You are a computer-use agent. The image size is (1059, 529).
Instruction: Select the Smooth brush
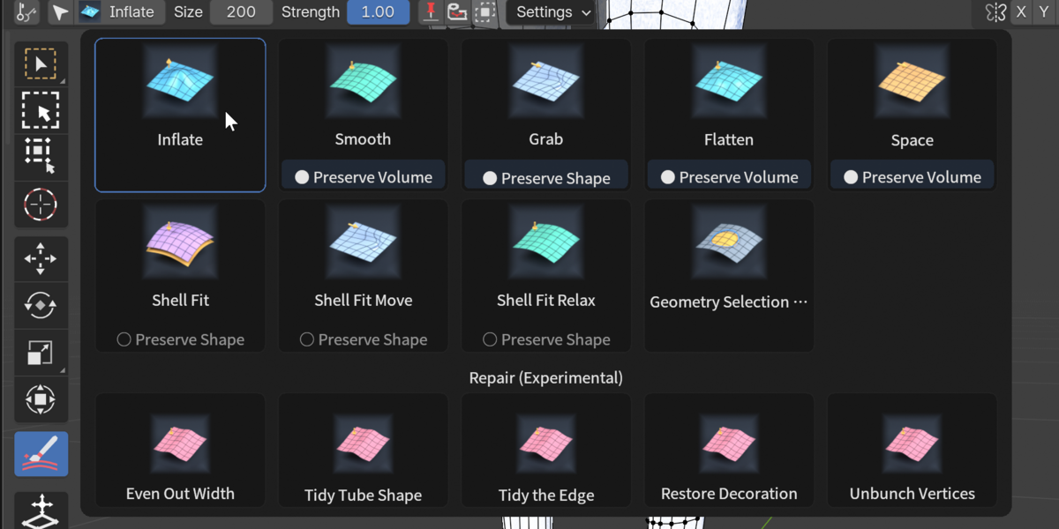363,99
